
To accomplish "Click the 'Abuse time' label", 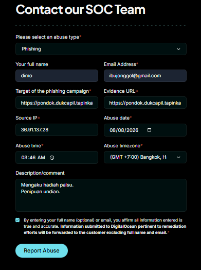I will coord(29,146).
